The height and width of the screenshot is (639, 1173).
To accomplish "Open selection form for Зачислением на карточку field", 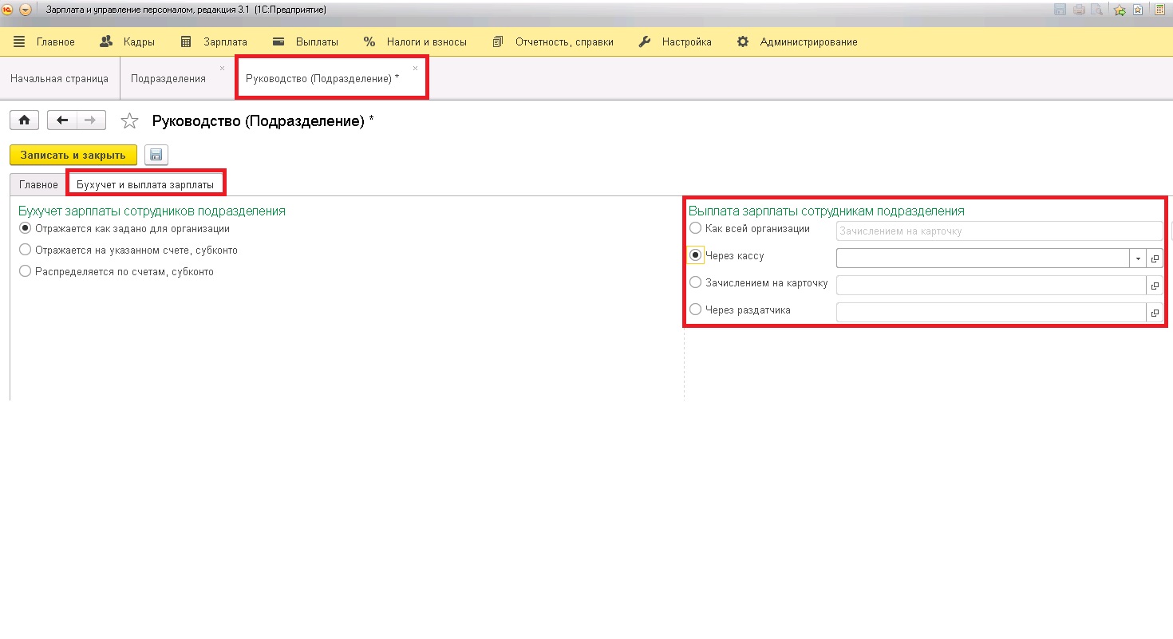I will 1155,286.
